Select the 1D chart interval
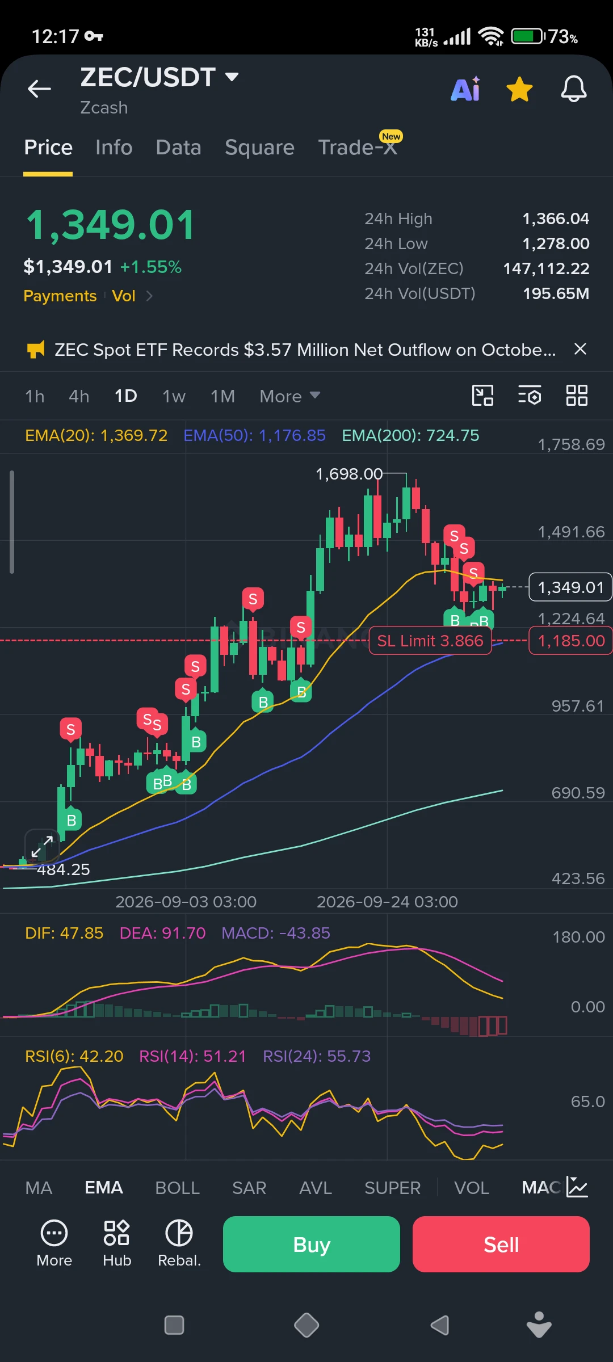 coord(126,396)
